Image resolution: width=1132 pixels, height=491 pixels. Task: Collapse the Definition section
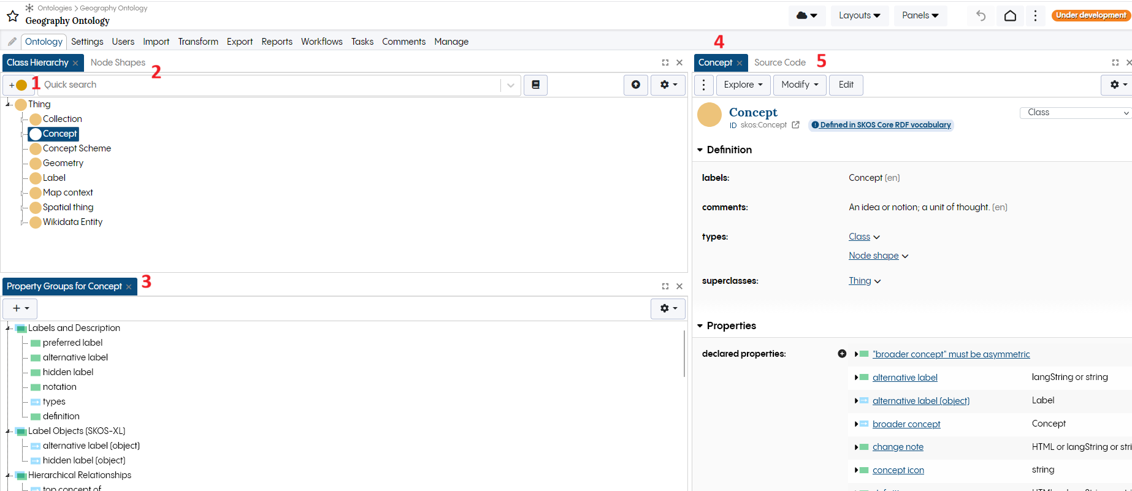point(700,150)
